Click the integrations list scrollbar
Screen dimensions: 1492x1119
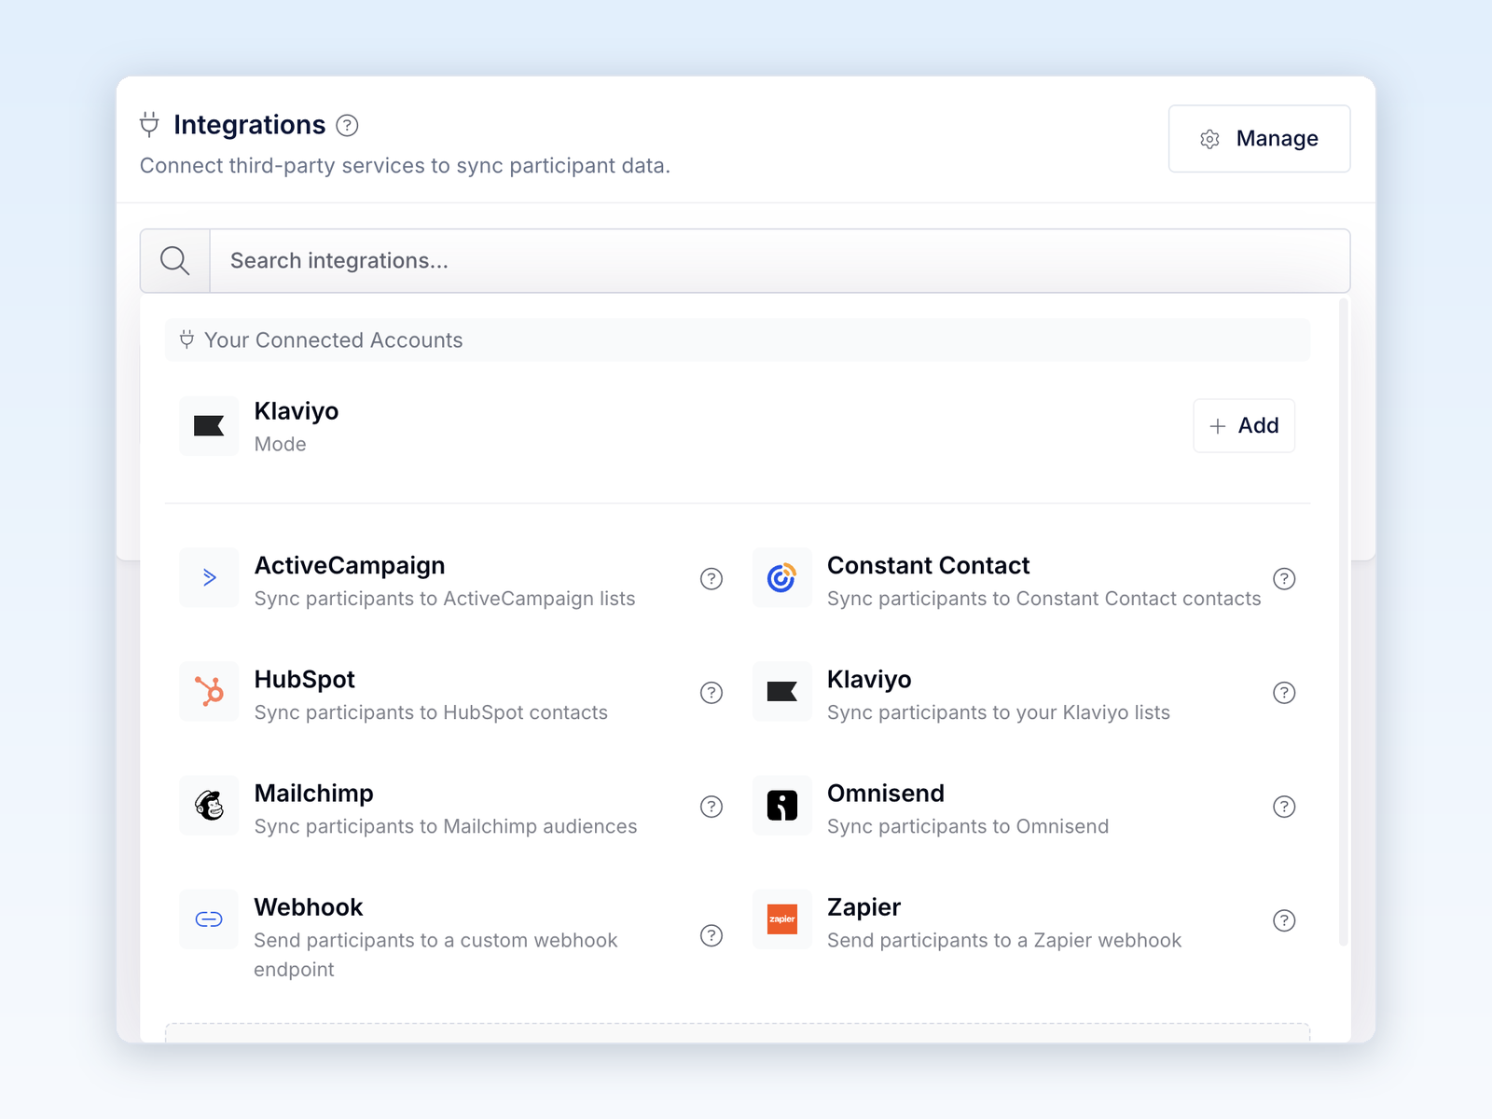(1344, 622)
